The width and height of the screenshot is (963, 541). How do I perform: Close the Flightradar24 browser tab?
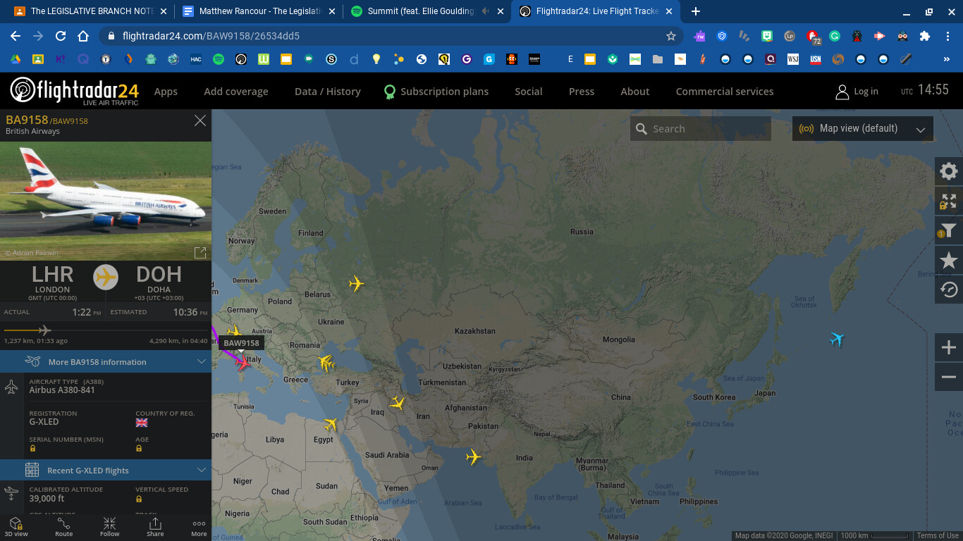coord(668,11)
